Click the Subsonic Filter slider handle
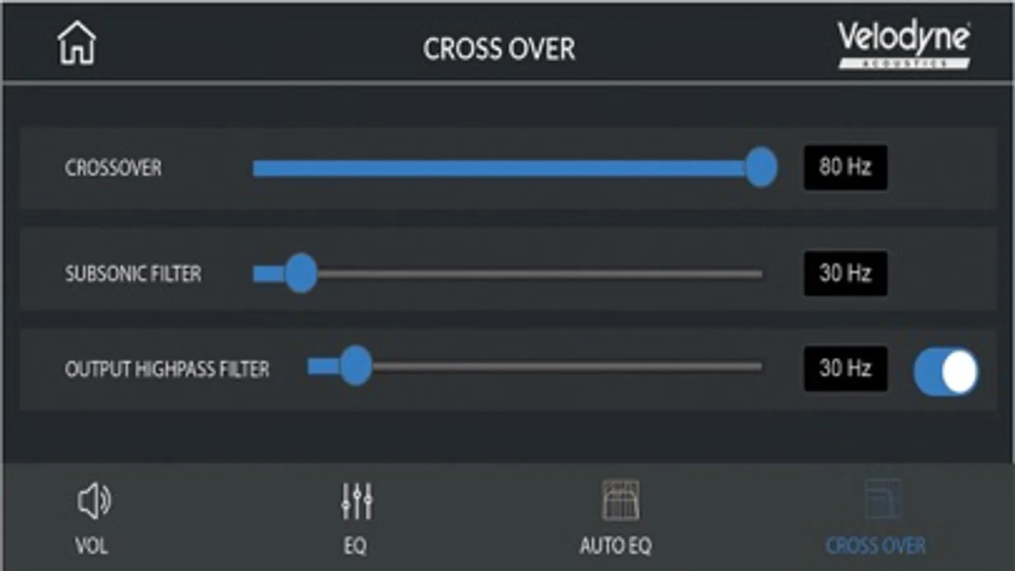Image resolution: width=1015 pixels, height=571 pixels. [x=301, y=274]
